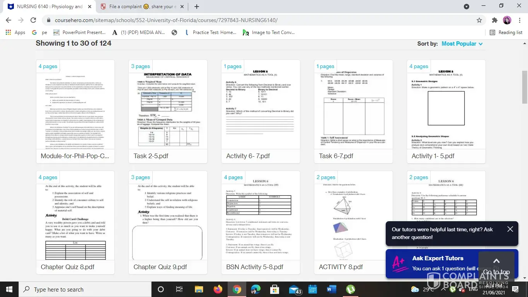
Task: Open the ACTIVITY 8.pdf document link
Action: [341, 267]
